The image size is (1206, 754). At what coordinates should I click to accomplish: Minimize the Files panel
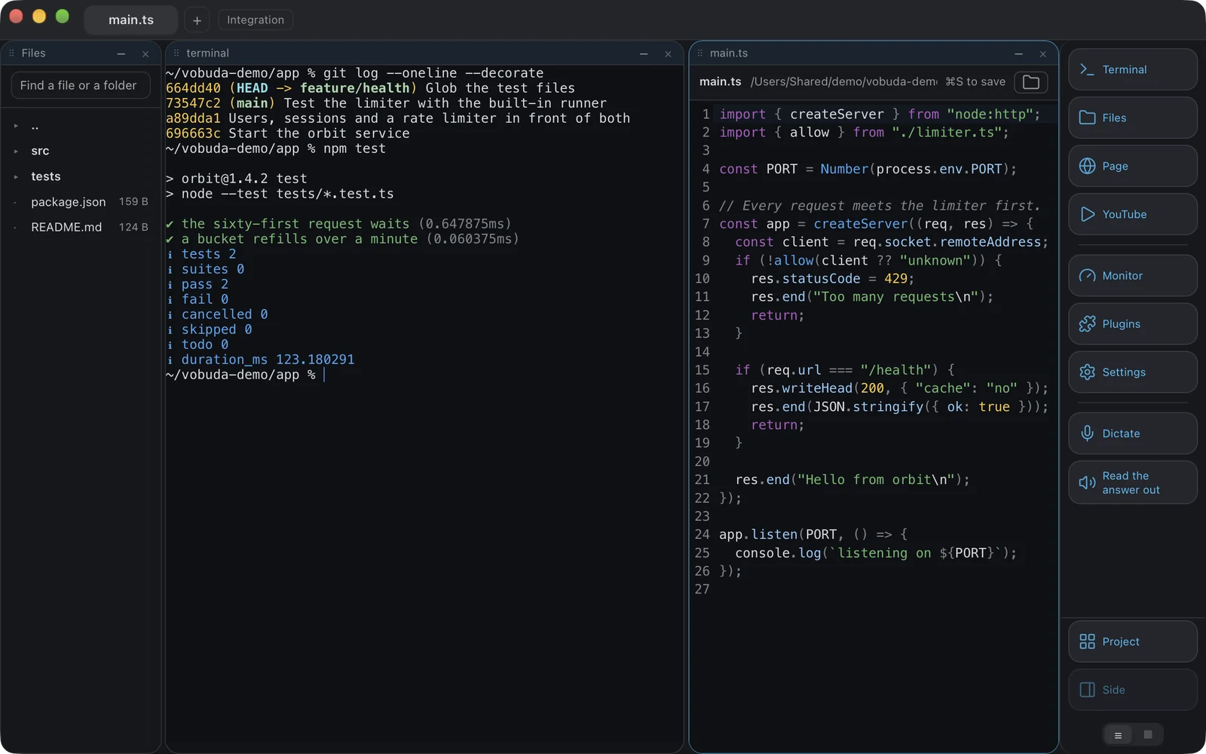point(121,54)
